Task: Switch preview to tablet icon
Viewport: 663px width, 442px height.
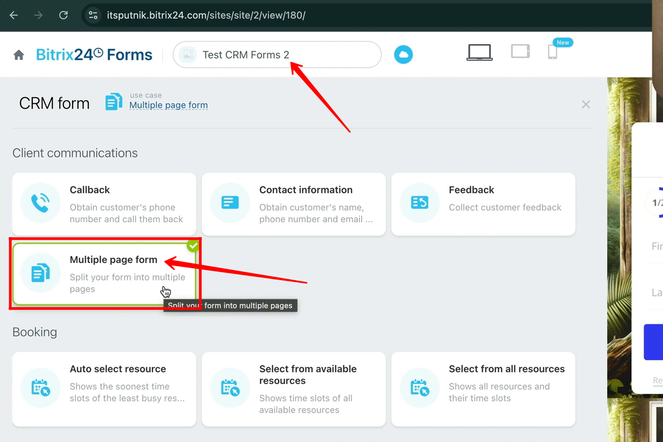Action: coord(520,52)
